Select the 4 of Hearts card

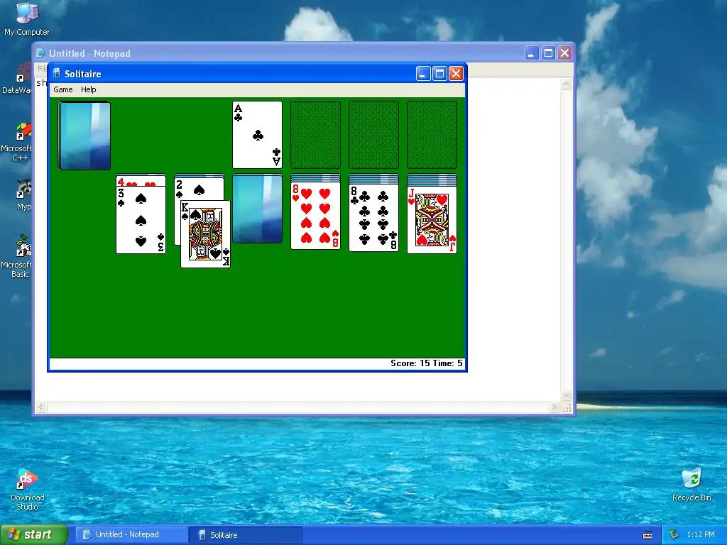(141, 181)
